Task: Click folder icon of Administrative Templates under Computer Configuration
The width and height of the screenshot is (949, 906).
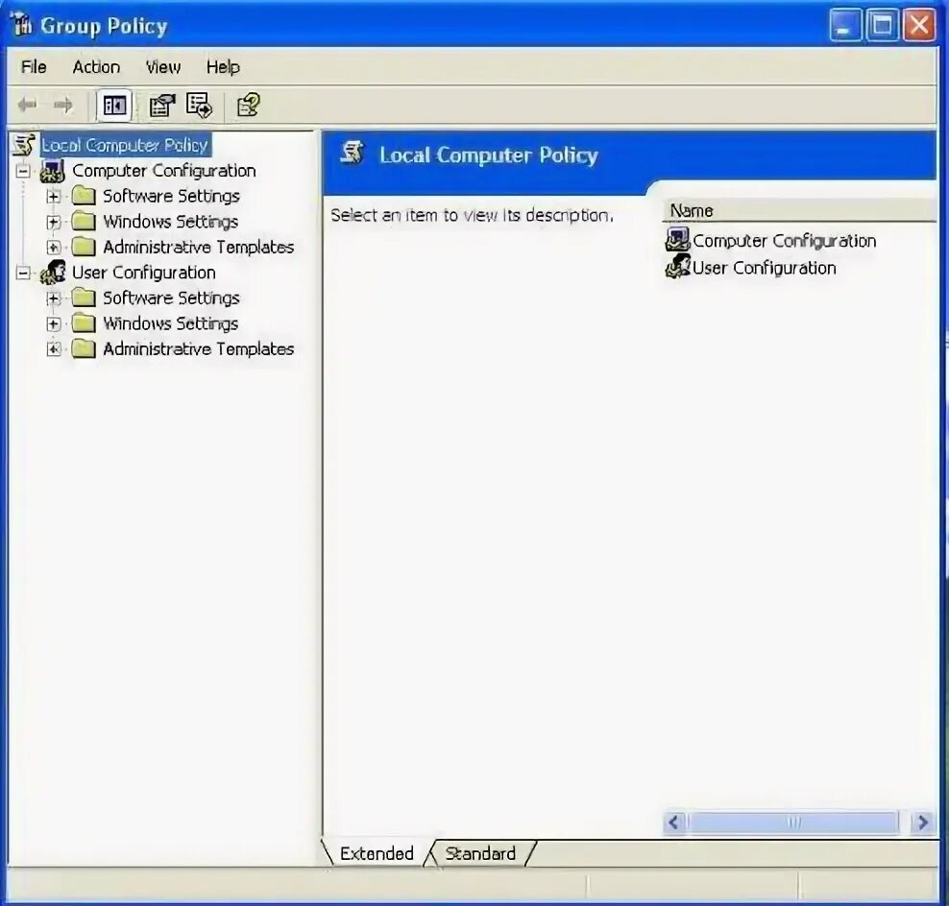Action: [84, 247]
